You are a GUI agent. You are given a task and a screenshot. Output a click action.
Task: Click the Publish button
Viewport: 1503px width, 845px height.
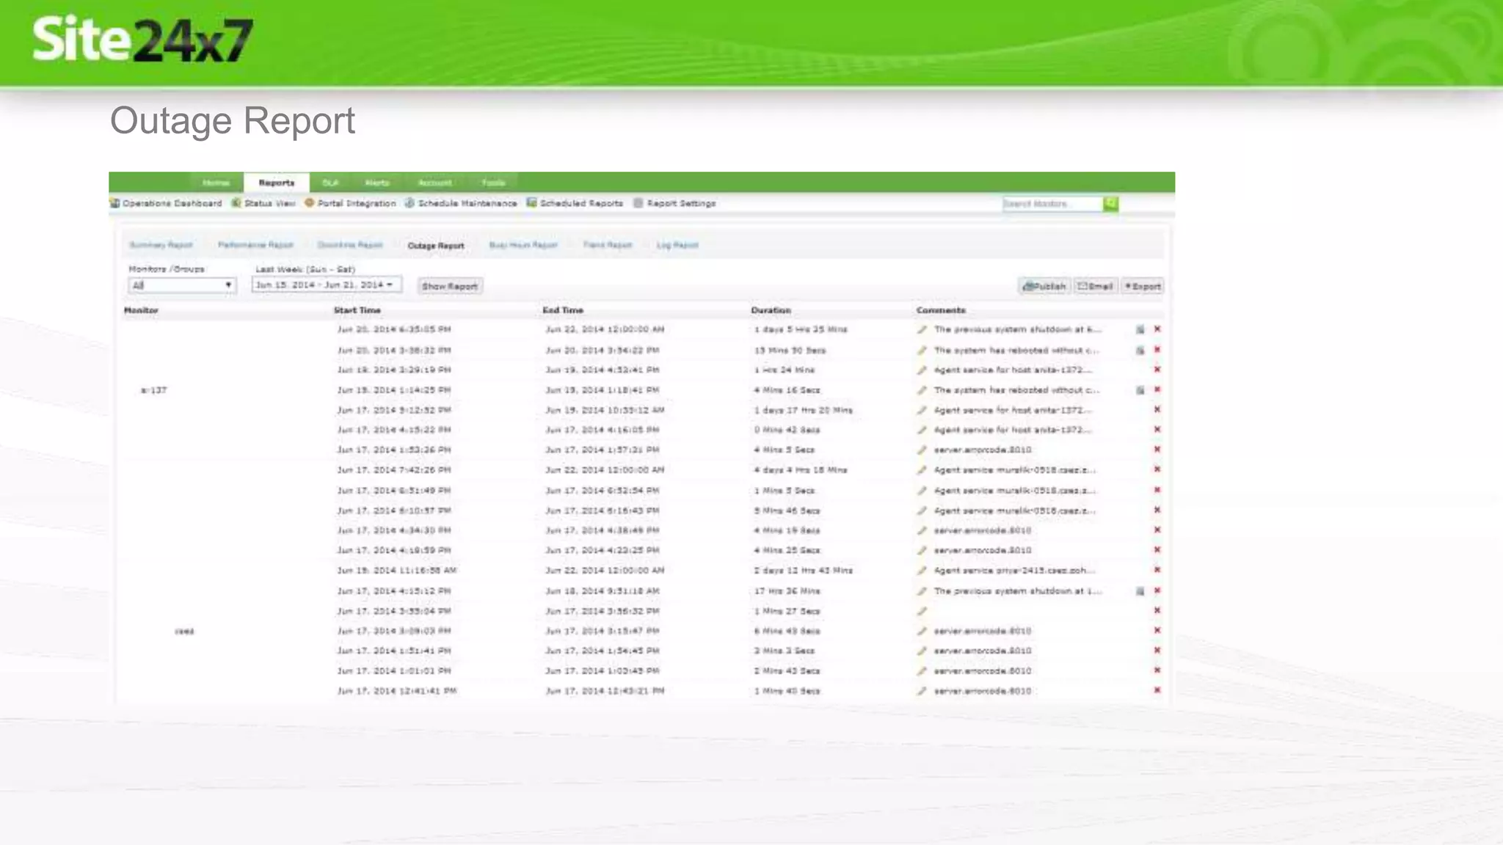(x=1044, y=286)
